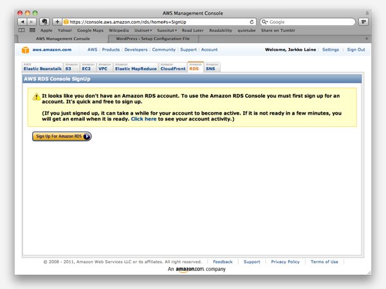Open a new tab with plus button
The width and height of the screenshot is (386, 289).
[366, 39]
